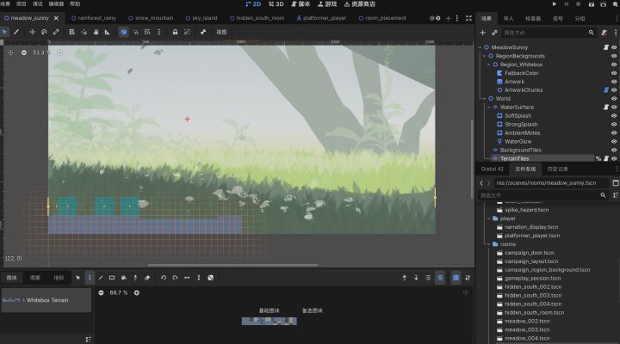Stop the running project
620x344 pixels.
click(x=578, y=4)
